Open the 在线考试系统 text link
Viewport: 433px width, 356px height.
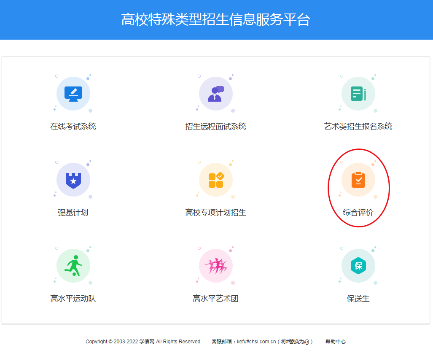point(73,126)
